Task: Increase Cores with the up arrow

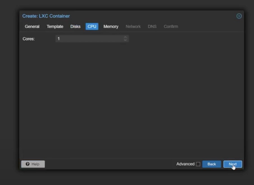Action: 125,37
